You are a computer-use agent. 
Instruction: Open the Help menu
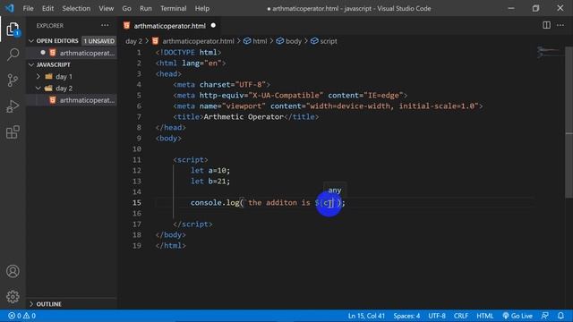pos(201,8)
